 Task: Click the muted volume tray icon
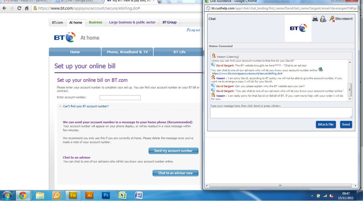(331, 196)
